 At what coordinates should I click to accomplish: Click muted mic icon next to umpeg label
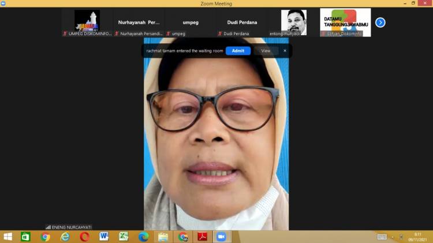169,33
